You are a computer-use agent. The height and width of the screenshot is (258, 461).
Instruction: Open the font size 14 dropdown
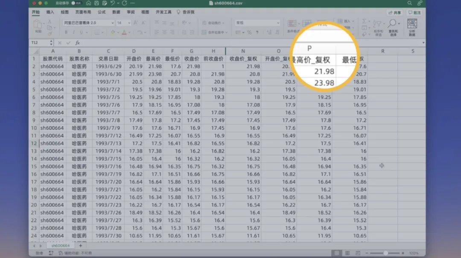pyautogui.click(x=129, y=23)
